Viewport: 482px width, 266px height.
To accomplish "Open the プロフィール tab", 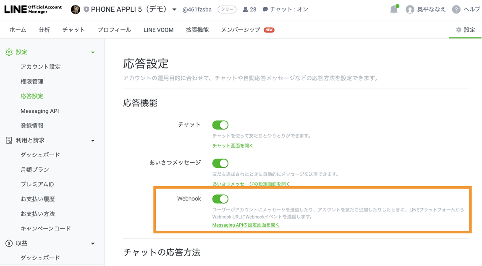I will click(114, 30).
